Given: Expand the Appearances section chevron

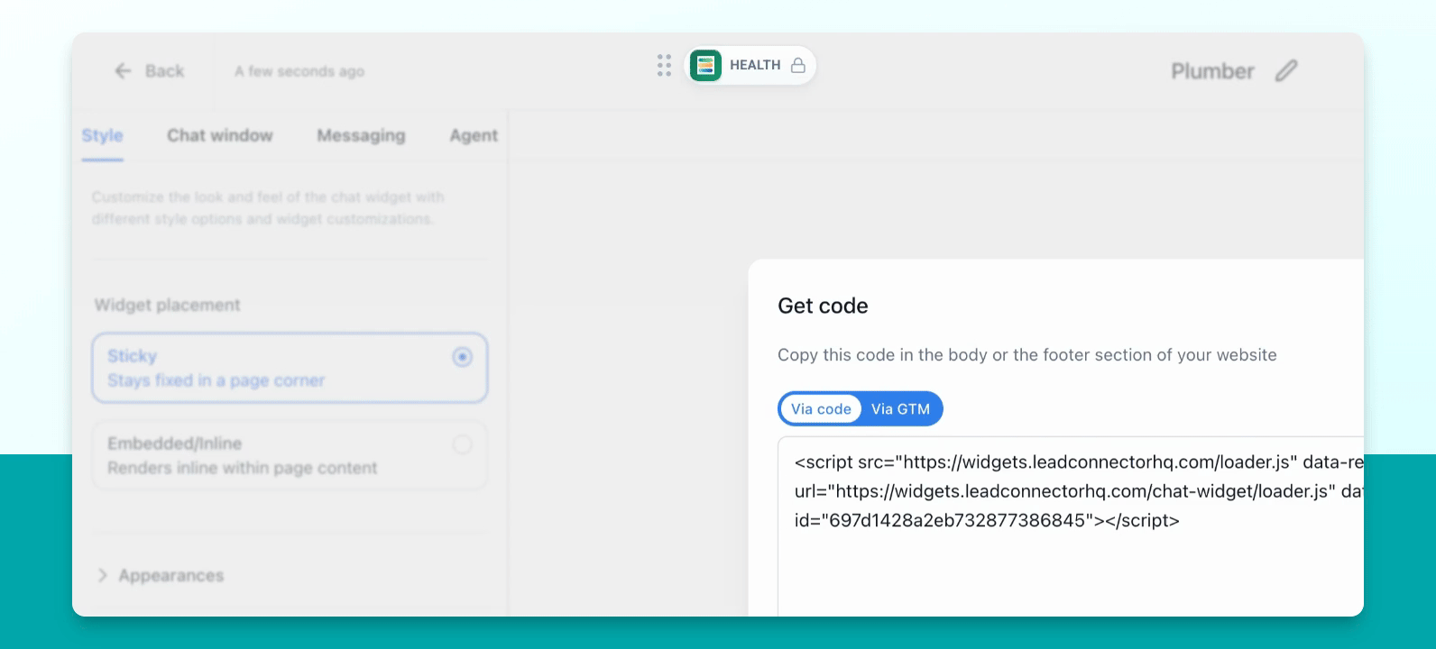Looking at the screenshot, I should [x=102, y=575].
